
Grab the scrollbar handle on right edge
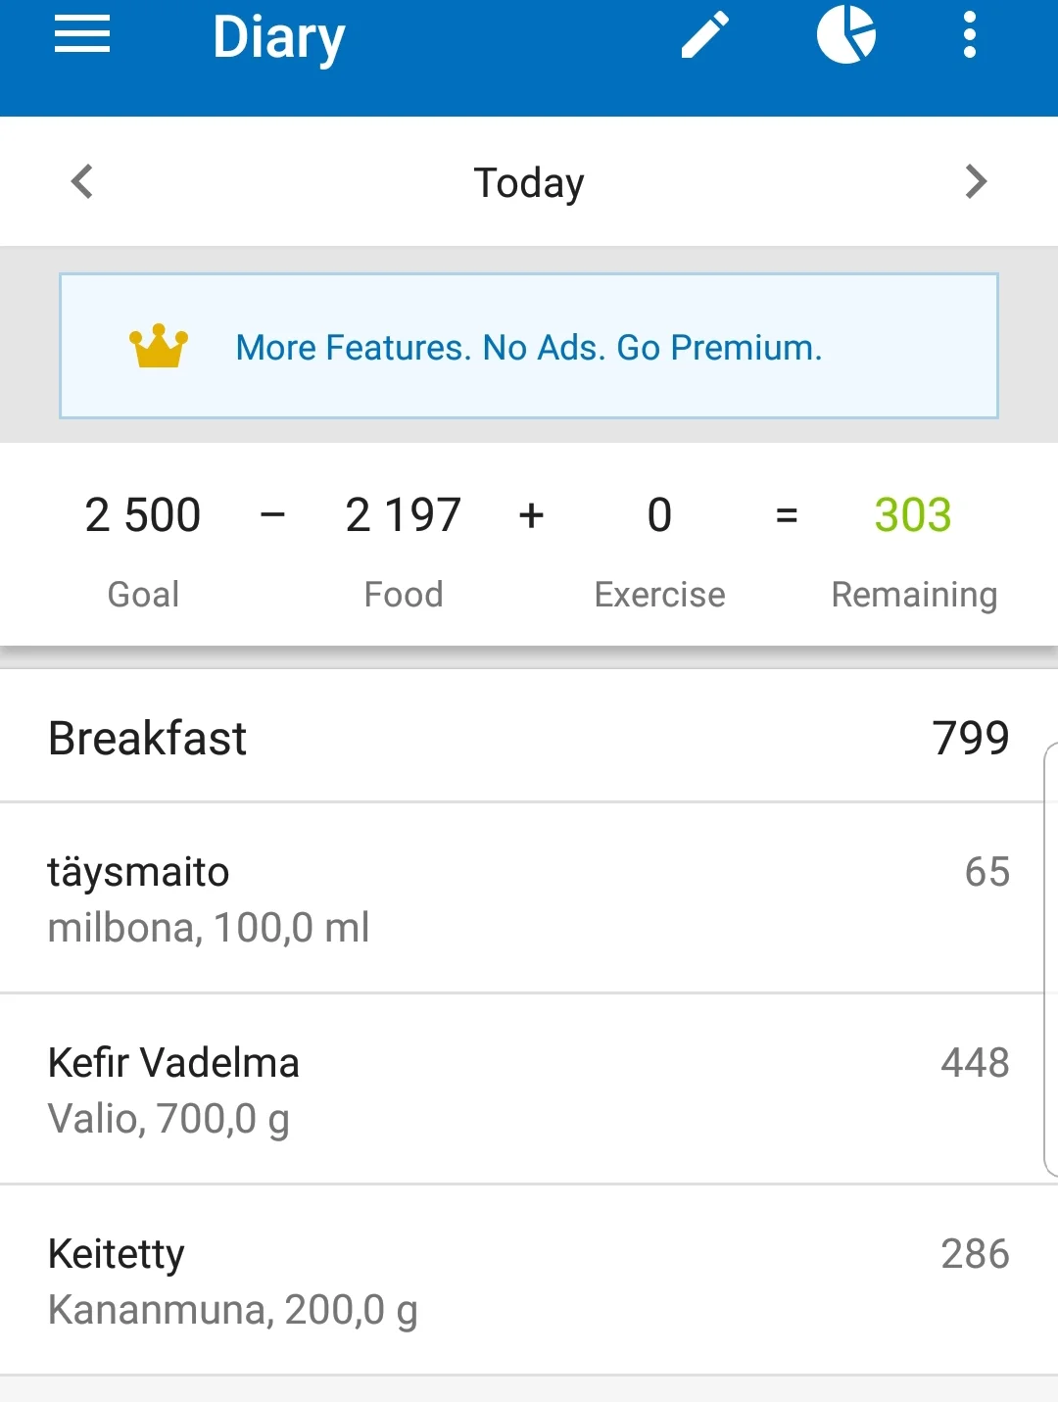[x=1050, y=960]
